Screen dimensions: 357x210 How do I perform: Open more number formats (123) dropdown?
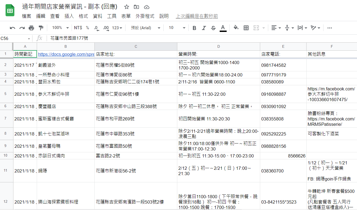pyautogui.click(x=117, y=28)
